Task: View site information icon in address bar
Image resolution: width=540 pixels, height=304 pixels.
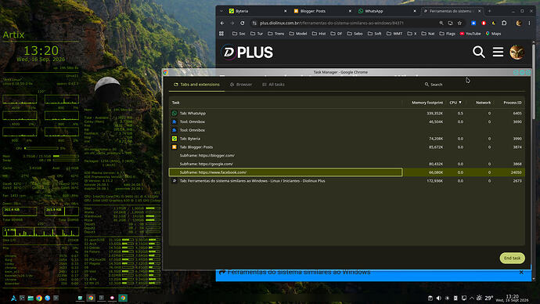Action: tap(254, 23)
